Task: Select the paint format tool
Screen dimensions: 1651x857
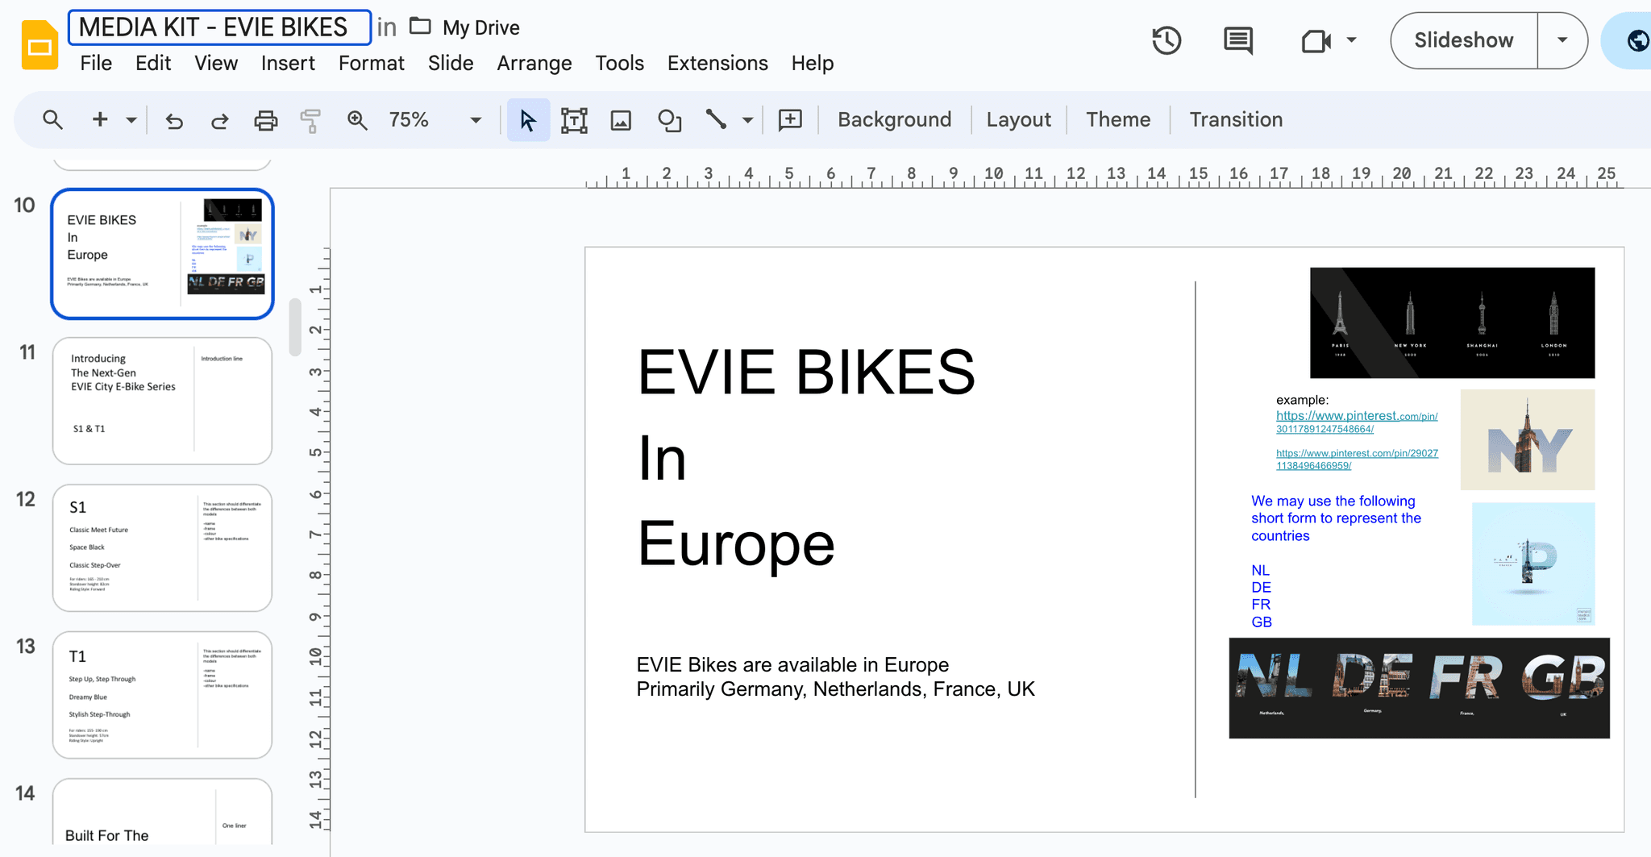Action: click(310, 120)
